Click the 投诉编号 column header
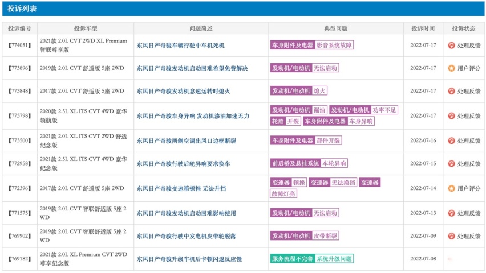The image size is (486, 273). tap(19, 28)
